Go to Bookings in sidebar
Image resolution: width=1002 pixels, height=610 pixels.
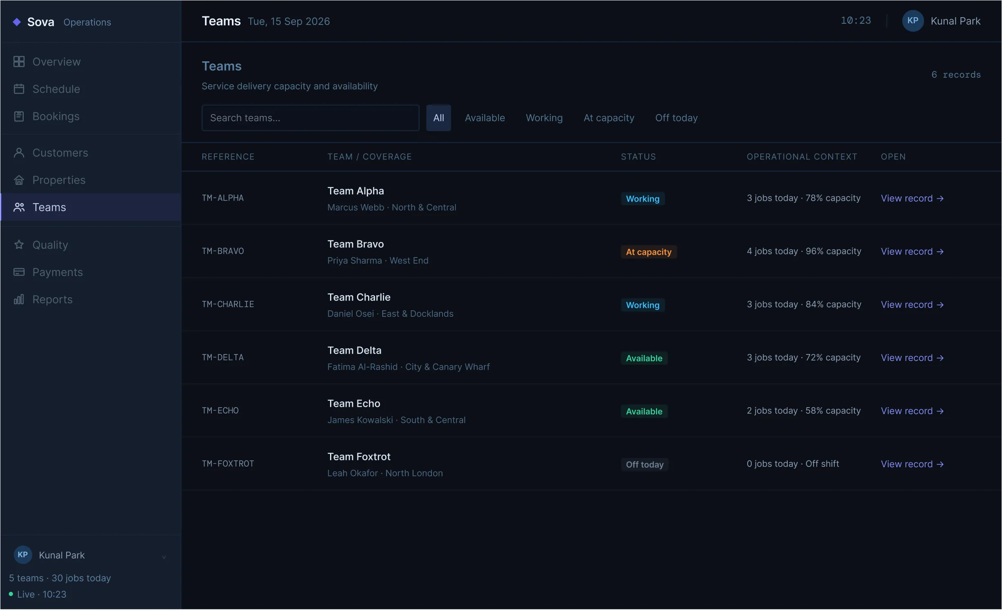pos(91,117)
